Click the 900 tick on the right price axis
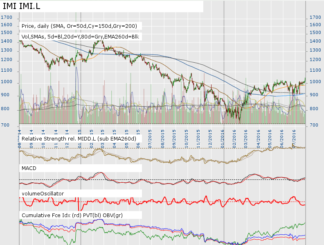 pyautogui.click(x=314, y=95)
